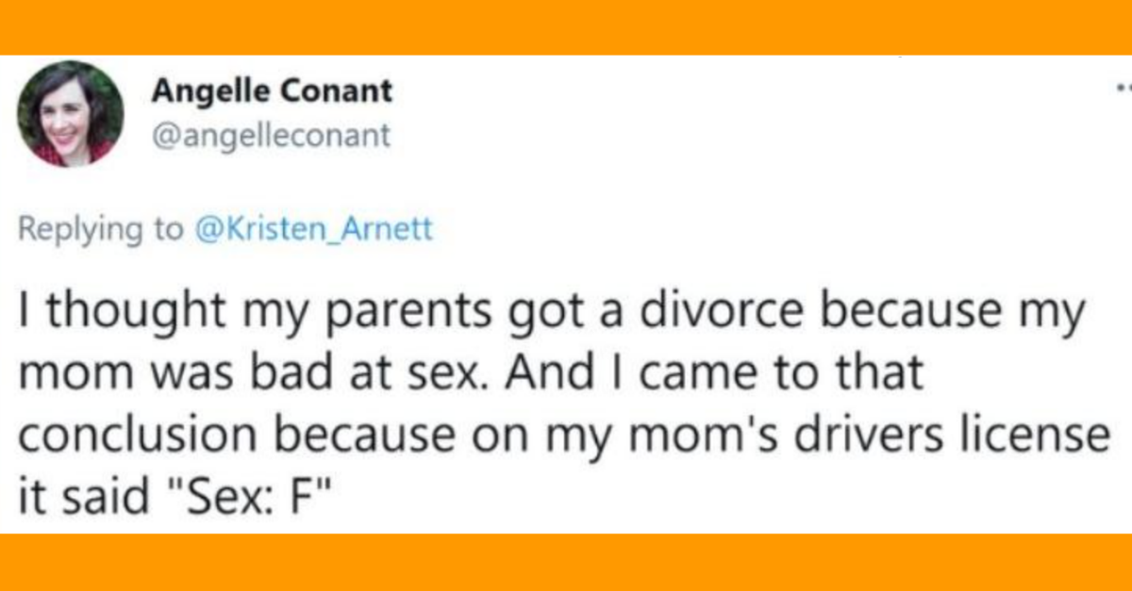
Task: Open the @angelleconant handle
Action: click(x=271, y=136)
